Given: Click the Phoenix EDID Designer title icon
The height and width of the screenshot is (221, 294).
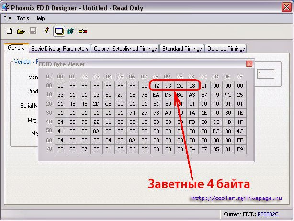Looking at the screenshot, I should tap(5, 8).
